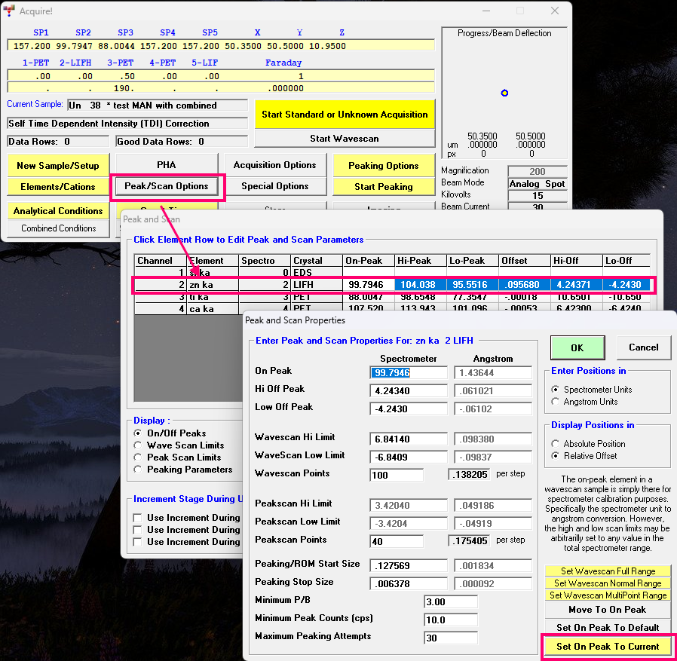
Task: Click Set Wavescan Full Range
Action: click(608, 571)
